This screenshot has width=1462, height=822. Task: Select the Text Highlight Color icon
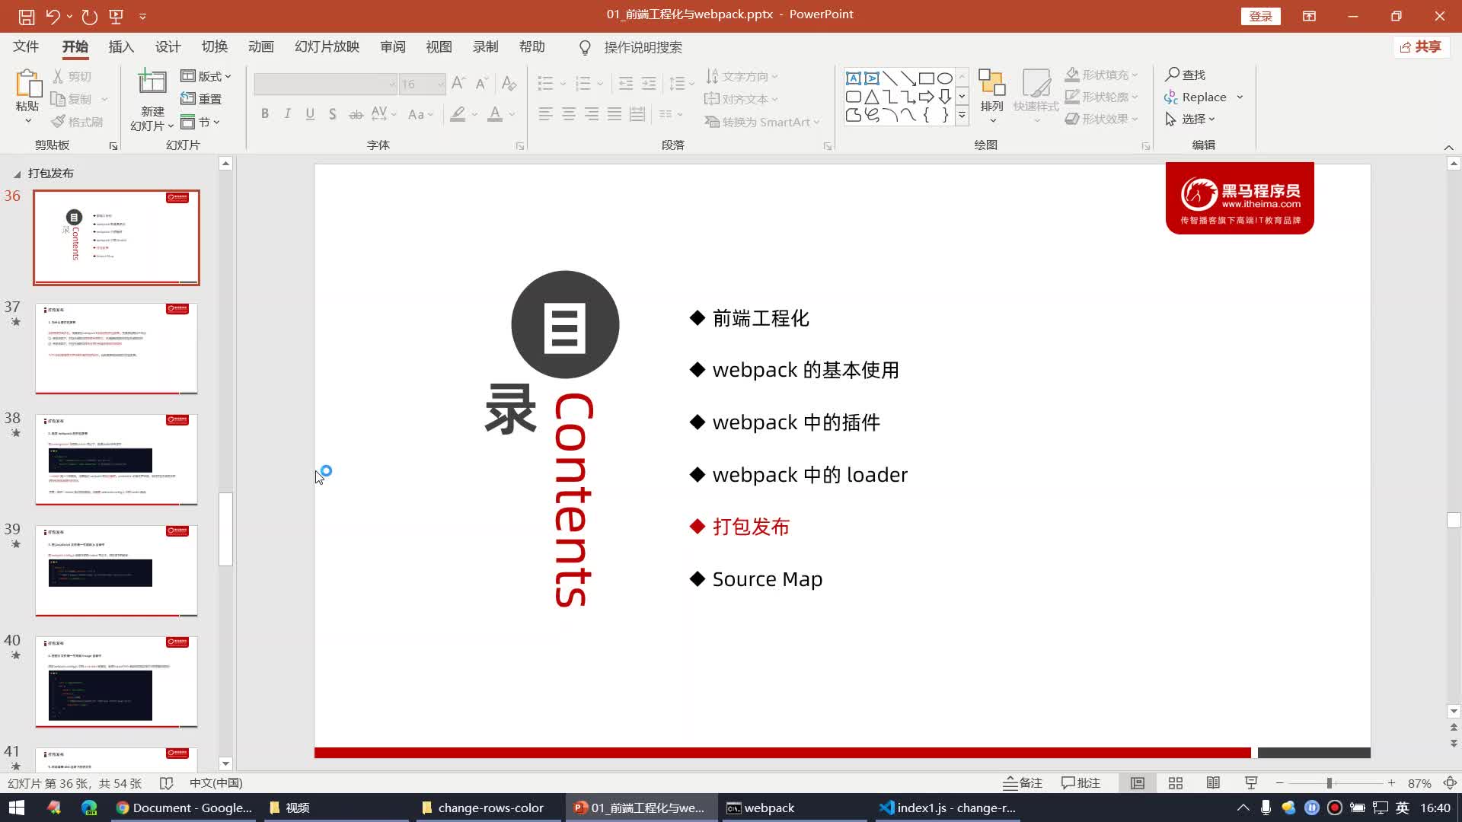(457, 114)
